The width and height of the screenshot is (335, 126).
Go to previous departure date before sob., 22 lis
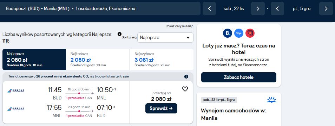(209, 8)
